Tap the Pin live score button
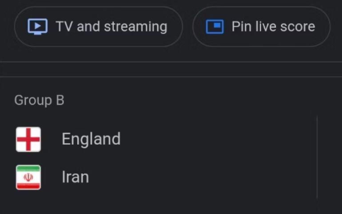The height and width of the screenshot is (214, 342). point(261,27)
